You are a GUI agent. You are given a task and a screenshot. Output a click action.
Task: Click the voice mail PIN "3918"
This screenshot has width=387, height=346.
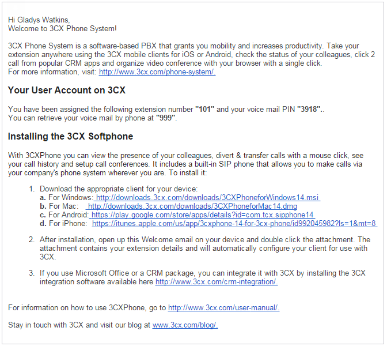pos(310,109)
